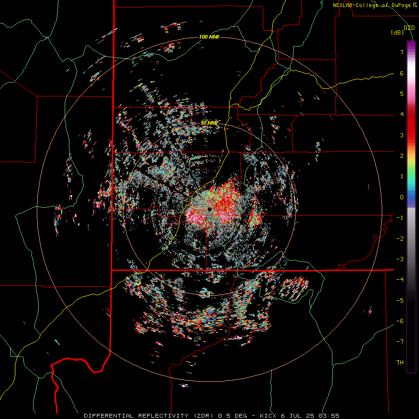The width and height of the screenshot is (419, 419).
Task: Click the TH label on the color scale
Action: pos(400,363)
